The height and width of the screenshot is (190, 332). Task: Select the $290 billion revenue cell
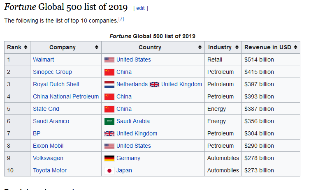[x=271, y=146]
